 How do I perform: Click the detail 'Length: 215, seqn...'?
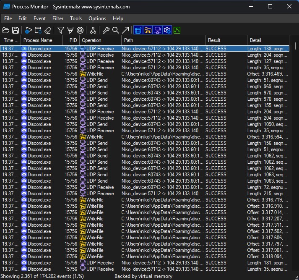tap(267, 194)
